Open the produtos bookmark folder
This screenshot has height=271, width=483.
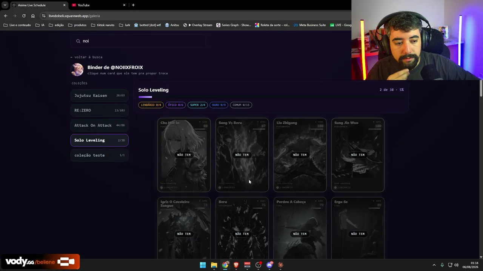pyautogui.click(x=77, y=25)
